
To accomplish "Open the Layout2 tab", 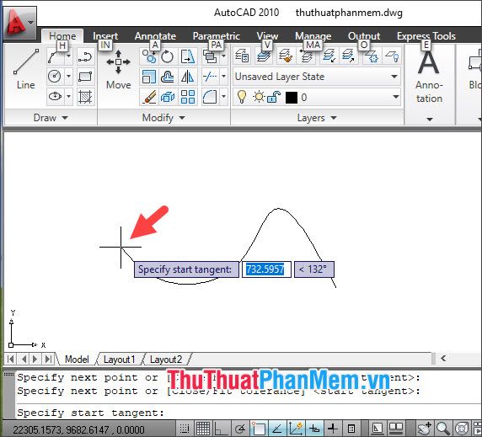I will pos(166,359).
